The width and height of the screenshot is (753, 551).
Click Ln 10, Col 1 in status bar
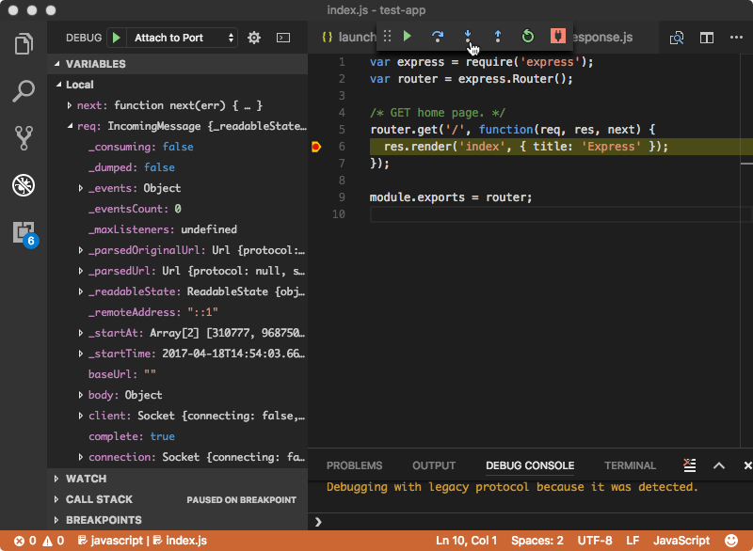pos(466,541)
